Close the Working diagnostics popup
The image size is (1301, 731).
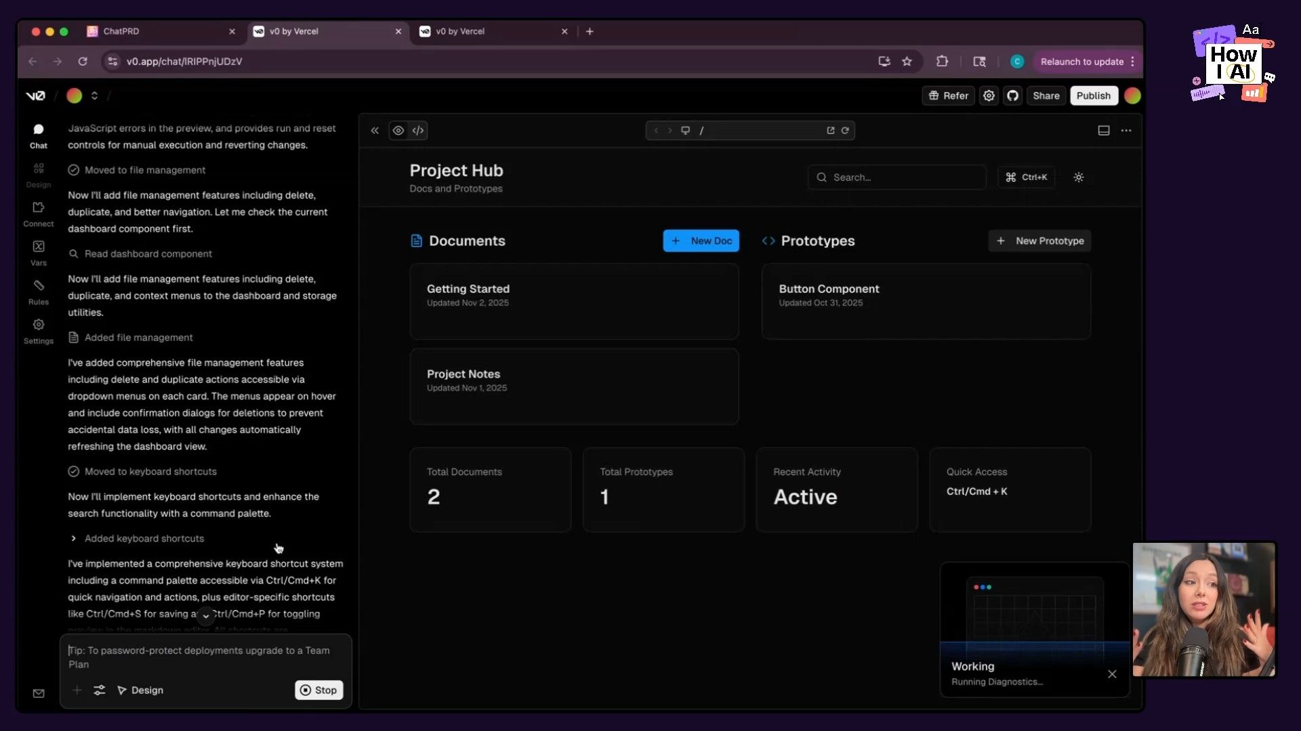click(x=1112, y=674)
